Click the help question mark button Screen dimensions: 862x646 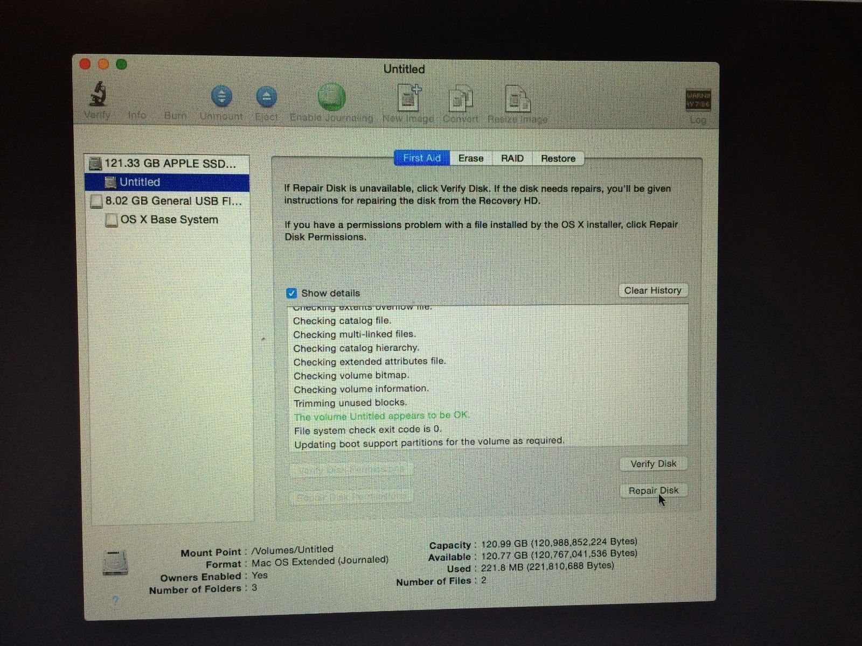coord(115,600)
